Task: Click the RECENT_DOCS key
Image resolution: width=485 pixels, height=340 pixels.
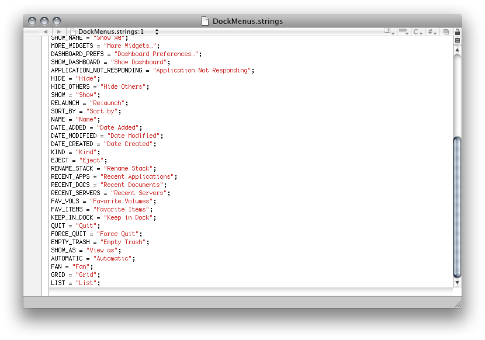Action: 70,185
